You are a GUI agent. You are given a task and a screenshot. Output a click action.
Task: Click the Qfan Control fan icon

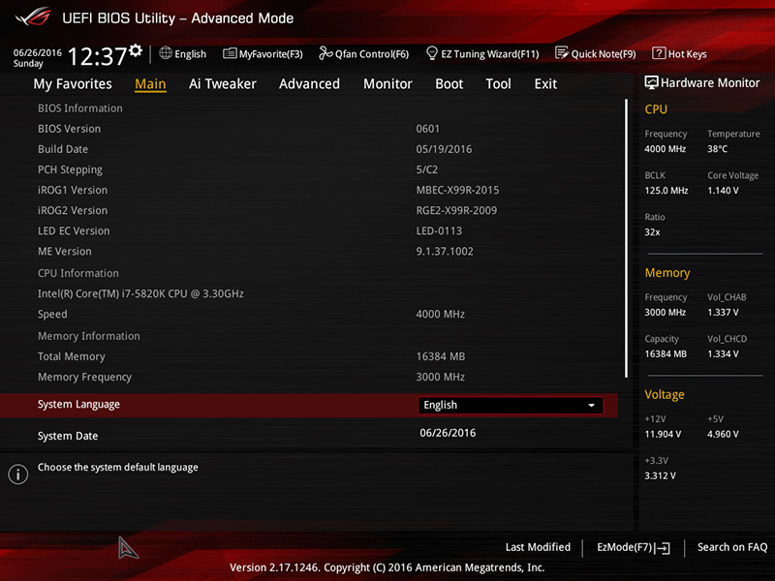325,53
